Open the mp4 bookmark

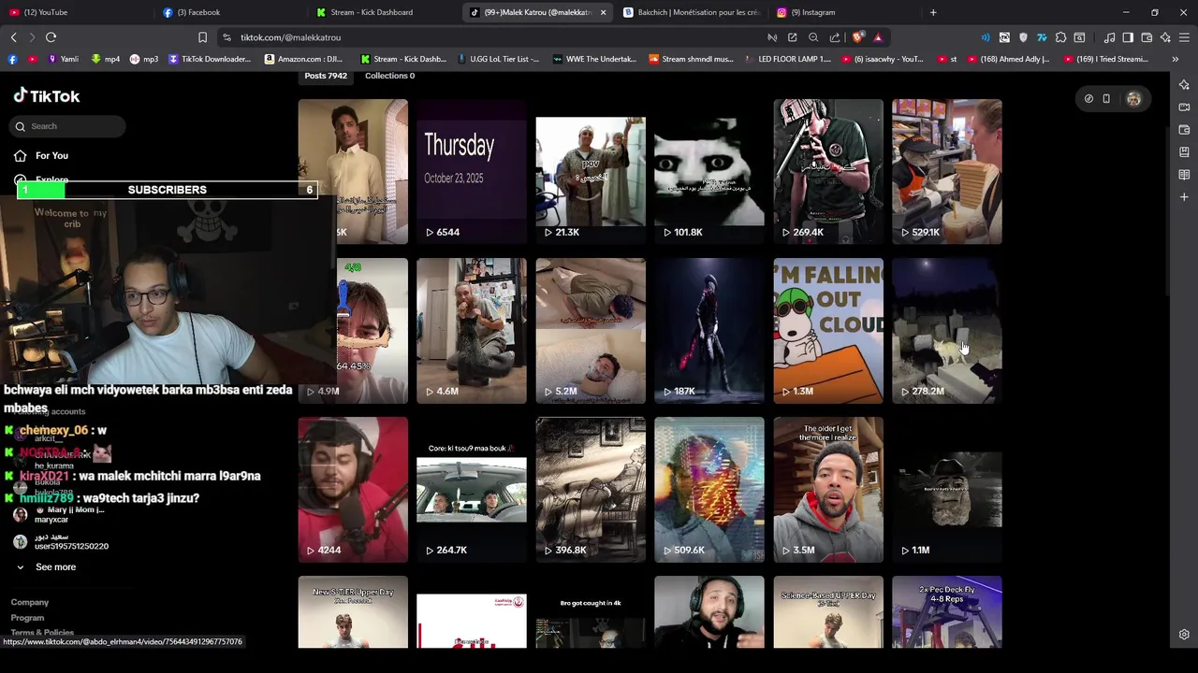[x=105, y=59]
